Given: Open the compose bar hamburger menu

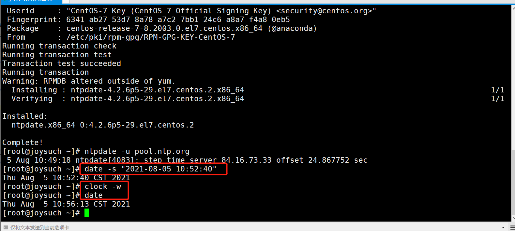Looking at the screenshot, I should coord(512,227).
